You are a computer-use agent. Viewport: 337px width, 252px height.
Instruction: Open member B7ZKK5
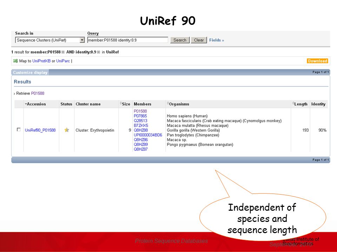[x=141, y=125]
